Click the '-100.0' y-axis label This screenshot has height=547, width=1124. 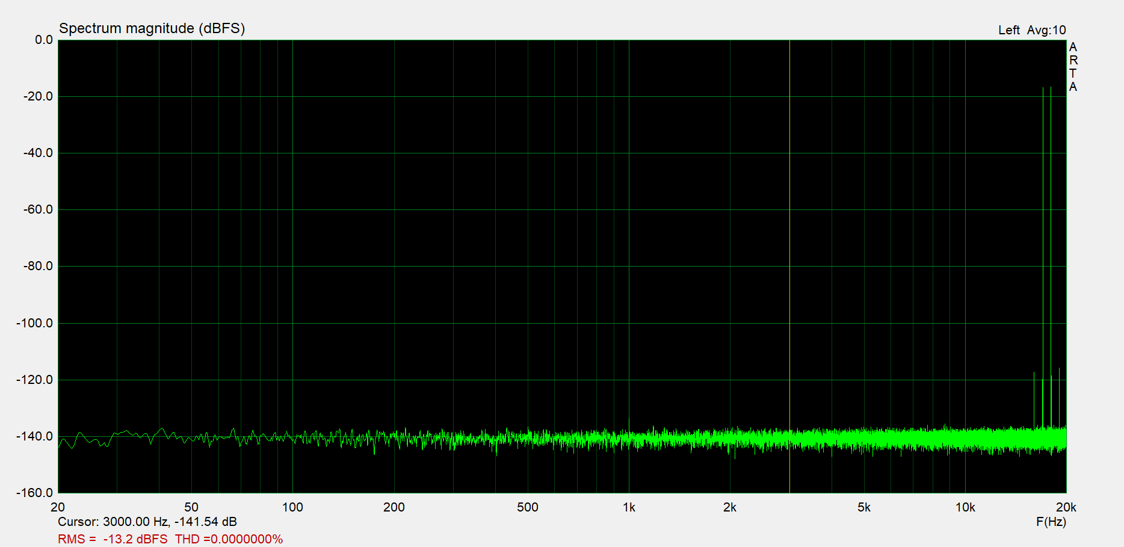point(35,323)
